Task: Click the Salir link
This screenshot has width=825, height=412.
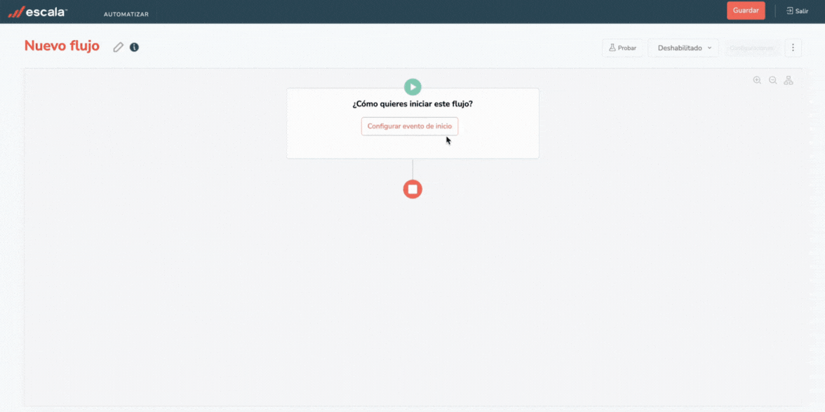Action: (x=802, y=11)
